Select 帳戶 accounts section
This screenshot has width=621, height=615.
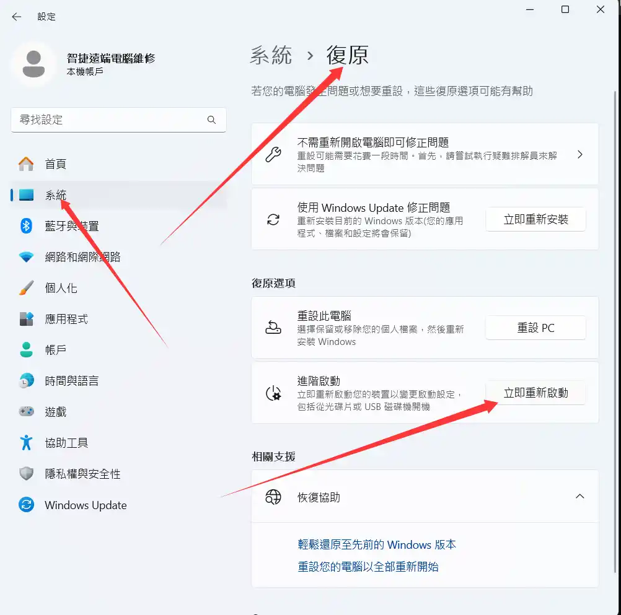coord(55,350)
